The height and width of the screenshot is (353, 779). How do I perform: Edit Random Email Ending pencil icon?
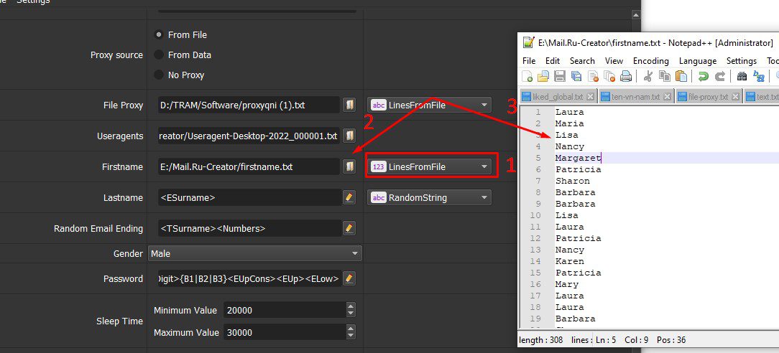pos(349,228)
